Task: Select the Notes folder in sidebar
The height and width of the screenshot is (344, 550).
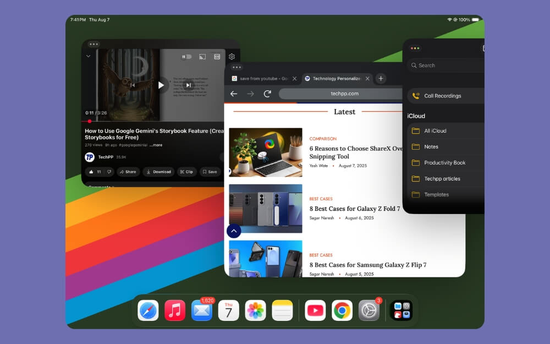Action: pos(446,147)
